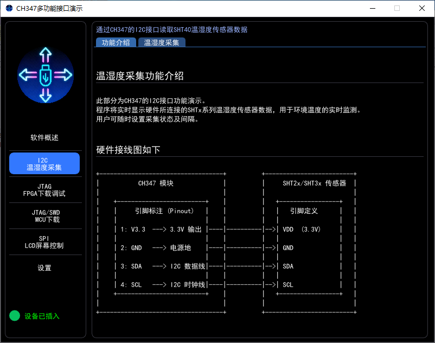The height and width of the screenshot is (343, 435).
Task: Maximize the application window
Action: (397, 9)
